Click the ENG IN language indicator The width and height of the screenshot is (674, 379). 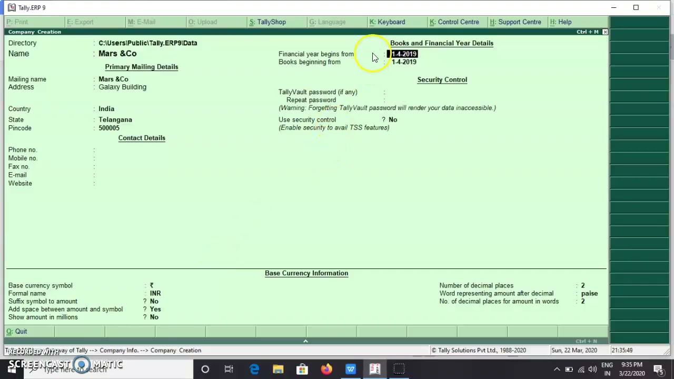[x=607, y=369]
